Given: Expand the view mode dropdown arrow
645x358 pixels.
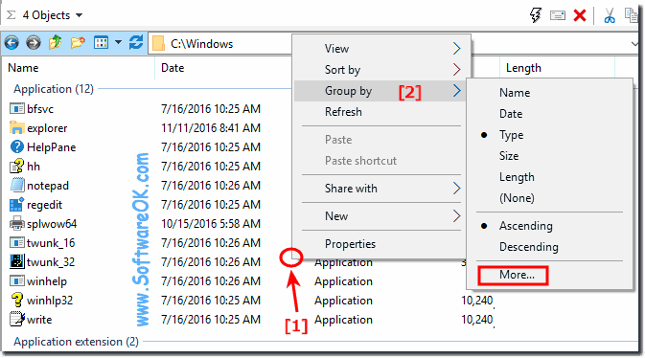Looking at the screenshot, I should click(x=118, y=42).
